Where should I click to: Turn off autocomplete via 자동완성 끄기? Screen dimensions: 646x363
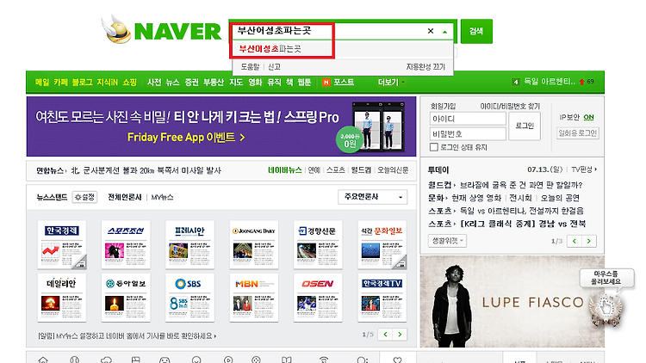(x=425, y=67)
